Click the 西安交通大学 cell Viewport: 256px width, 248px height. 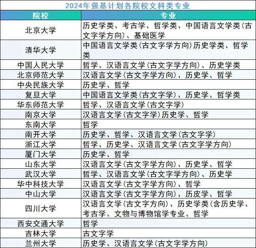click(x=41, y=223)
